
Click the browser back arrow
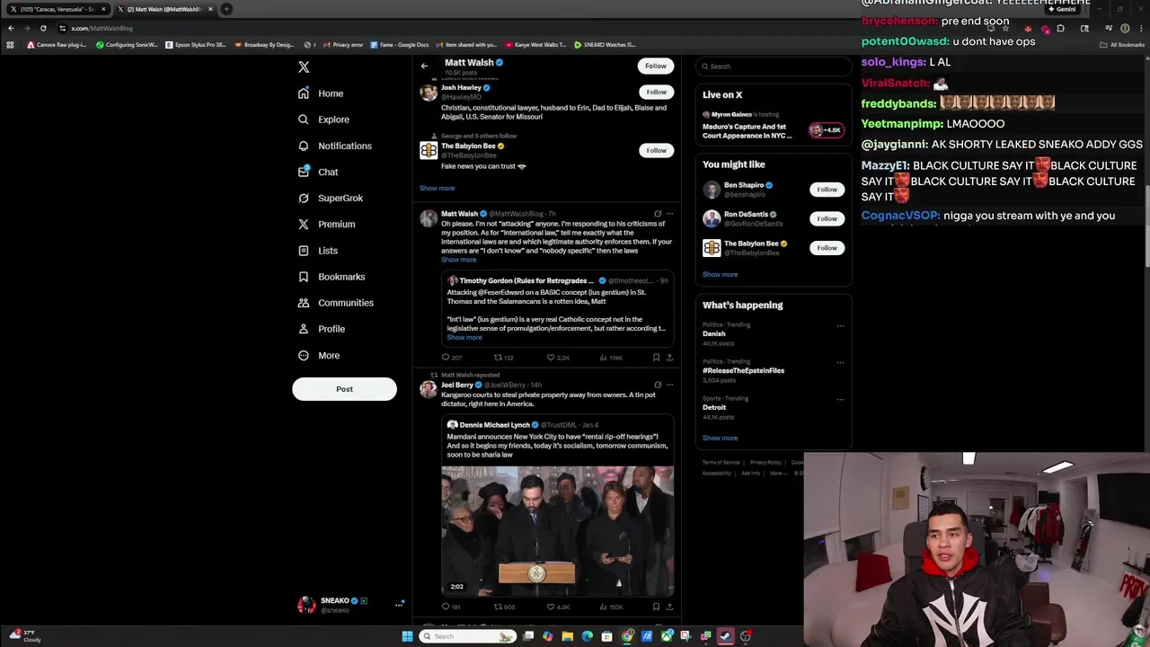coord(11,28)
